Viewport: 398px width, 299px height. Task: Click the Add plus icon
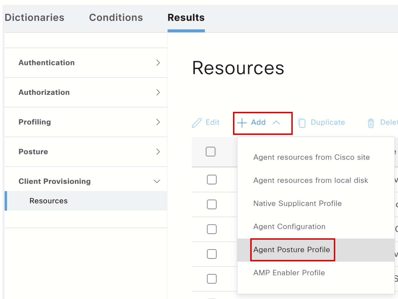(241, 123)
